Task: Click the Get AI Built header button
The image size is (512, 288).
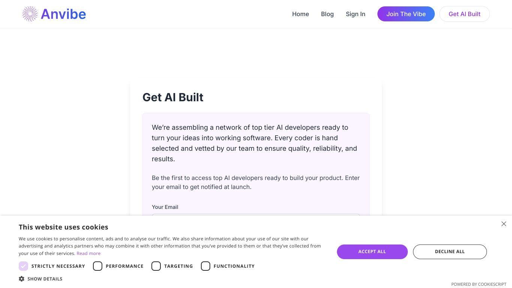Action: click(464, 14)
